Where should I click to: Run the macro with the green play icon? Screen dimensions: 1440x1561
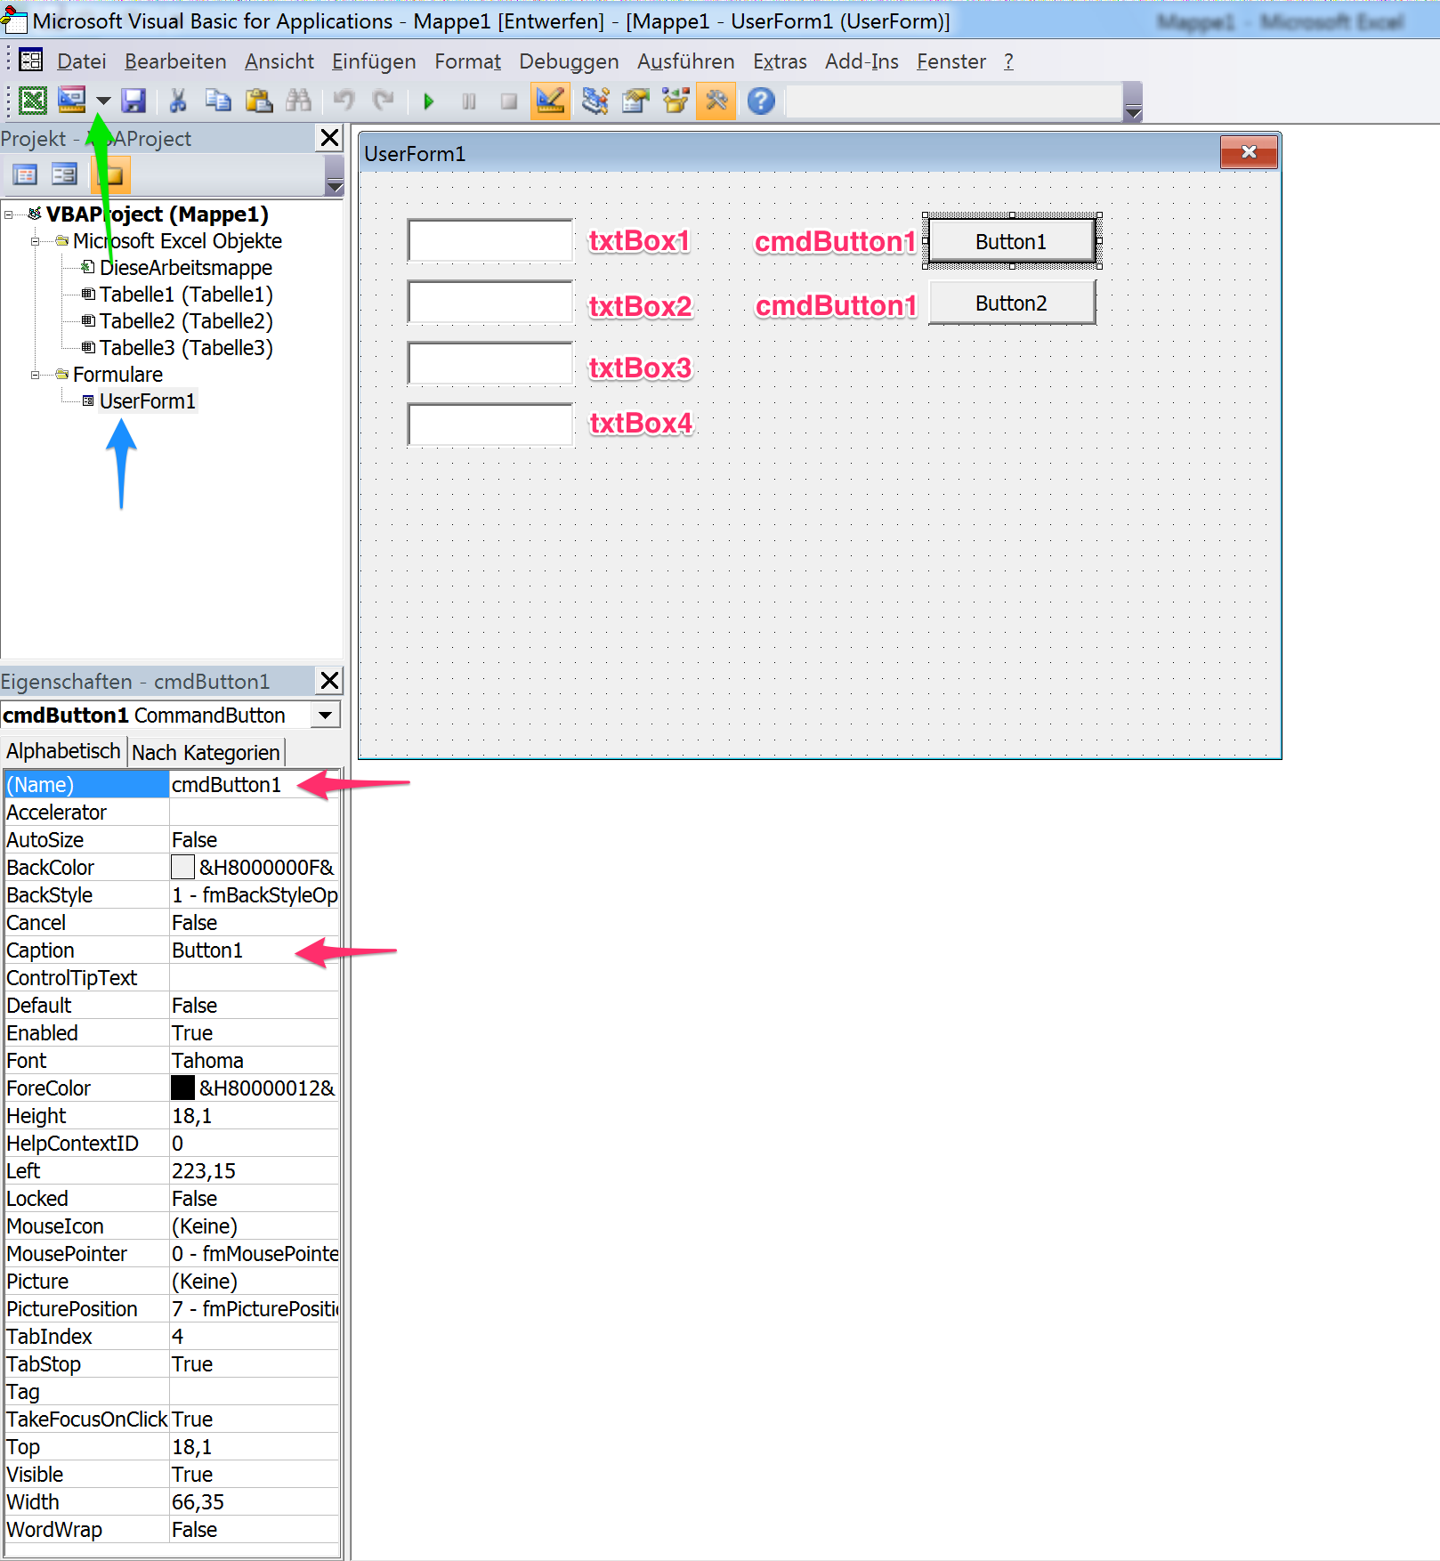[x=429, y=101]
